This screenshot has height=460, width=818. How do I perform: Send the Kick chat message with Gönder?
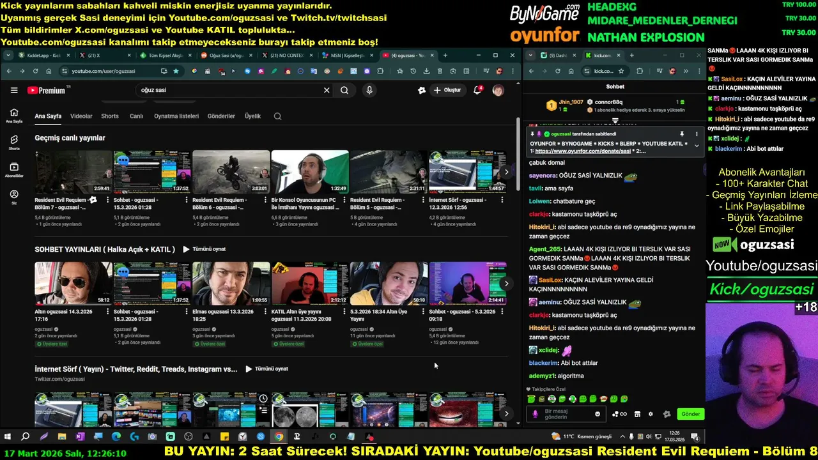click(690, 414)
